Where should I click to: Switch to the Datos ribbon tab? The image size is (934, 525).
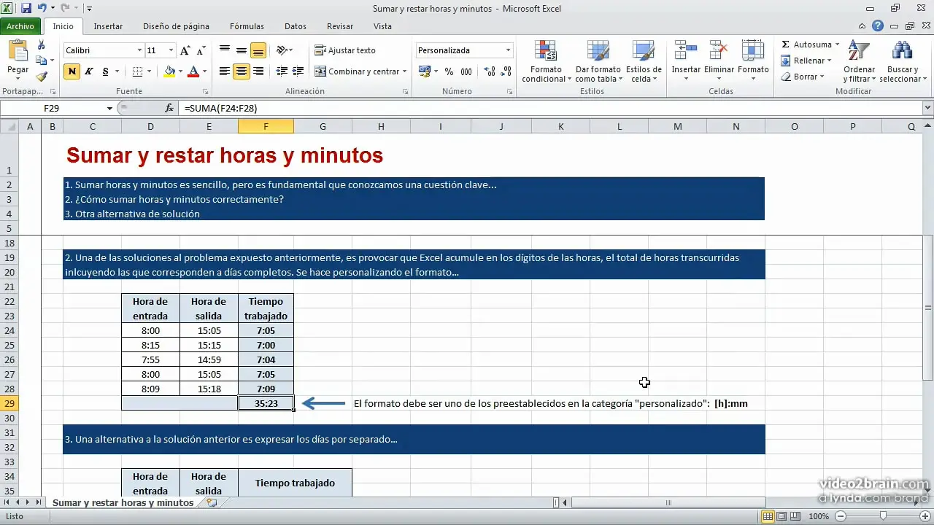(x=296, y=26)
